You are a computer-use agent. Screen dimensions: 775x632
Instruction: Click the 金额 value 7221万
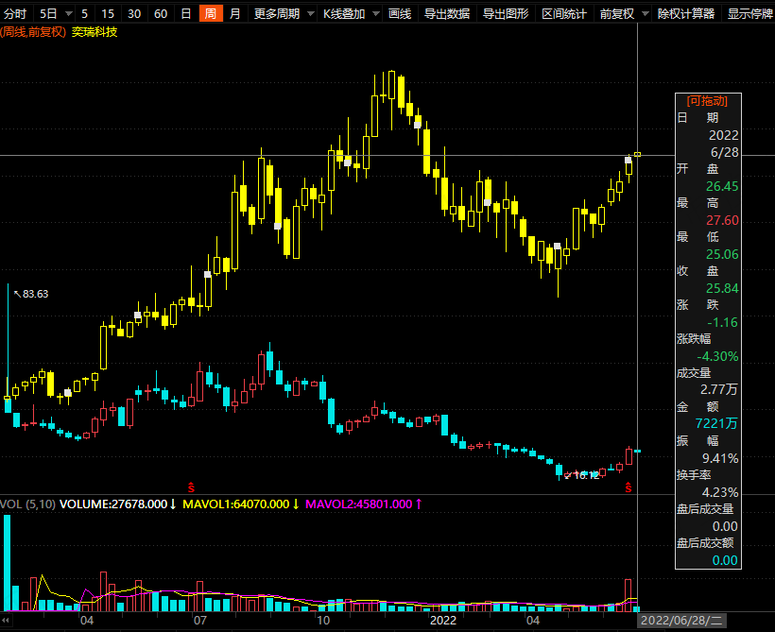click(x=716, y=424)
